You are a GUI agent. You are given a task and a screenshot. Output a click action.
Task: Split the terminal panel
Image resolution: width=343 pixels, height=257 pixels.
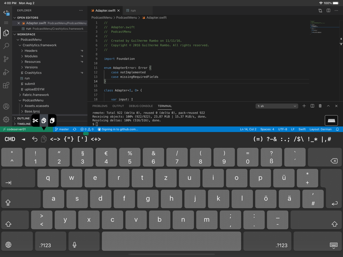pyautogui.click(x=312, y=106)
